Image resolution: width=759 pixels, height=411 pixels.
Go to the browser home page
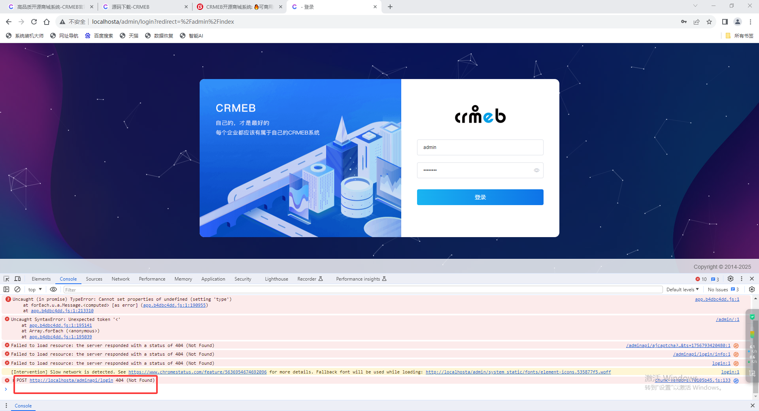47,22
